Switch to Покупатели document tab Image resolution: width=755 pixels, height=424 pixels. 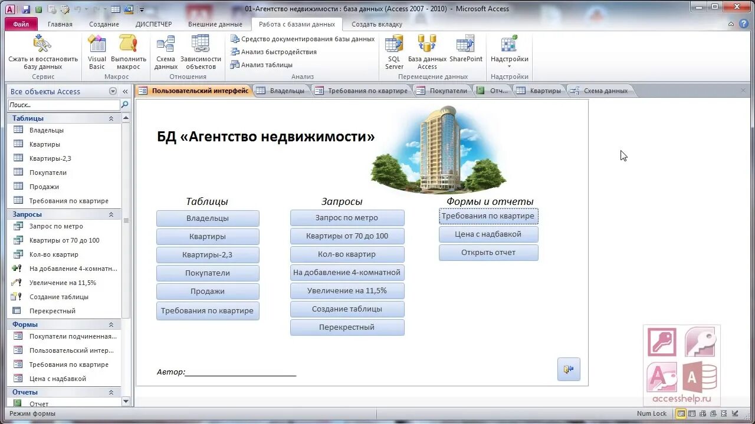(442, 91)
